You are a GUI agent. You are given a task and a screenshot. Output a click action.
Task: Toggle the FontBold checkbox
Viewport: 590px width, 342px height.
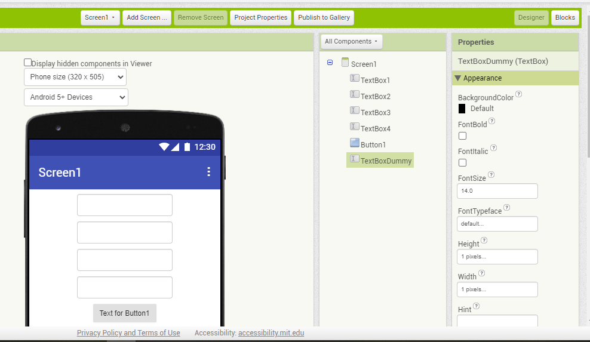462,136
